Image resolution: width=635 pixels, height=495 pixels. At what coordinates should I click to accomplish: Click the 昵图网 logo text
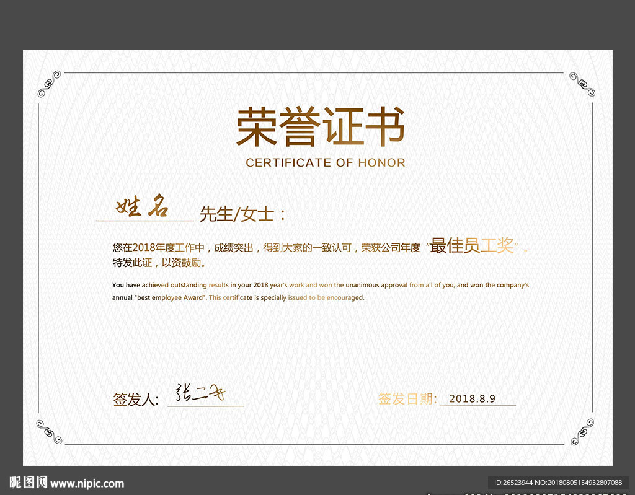point(29,483)
